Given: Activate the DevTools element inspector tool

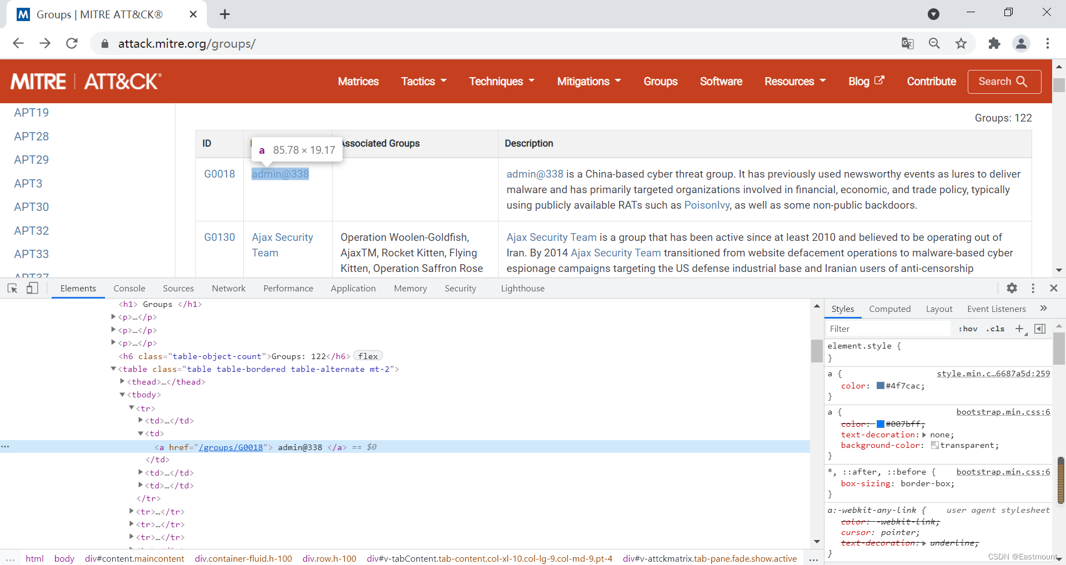Looking at the screenshot, I should tap(12, 288).
